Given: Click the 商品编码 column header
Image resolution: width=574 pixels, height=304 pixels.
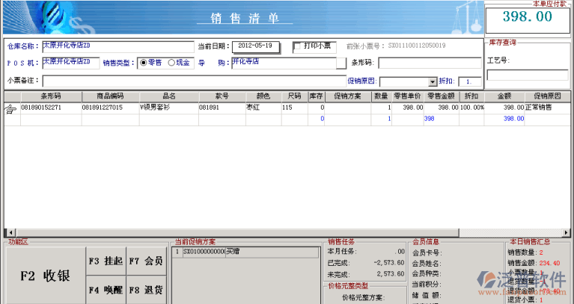Looking at the screenshot, I should pos(111,96).
